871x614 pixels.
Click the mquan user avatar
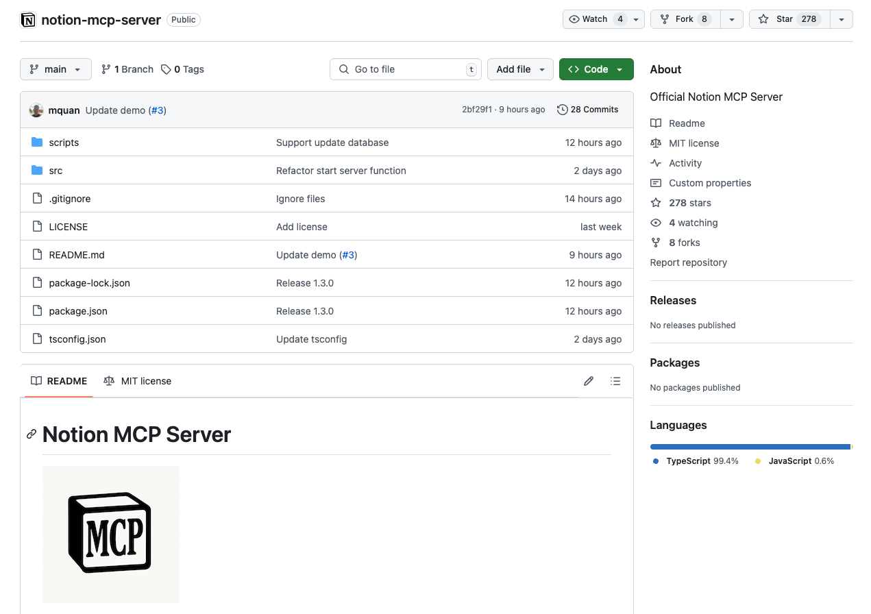click(x=36, y=110)
